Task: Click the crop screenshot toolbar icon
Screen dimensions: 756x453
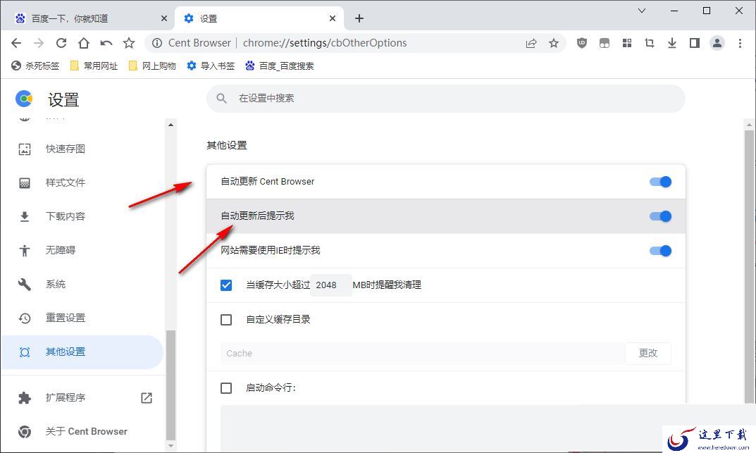Action: (650, 43)
